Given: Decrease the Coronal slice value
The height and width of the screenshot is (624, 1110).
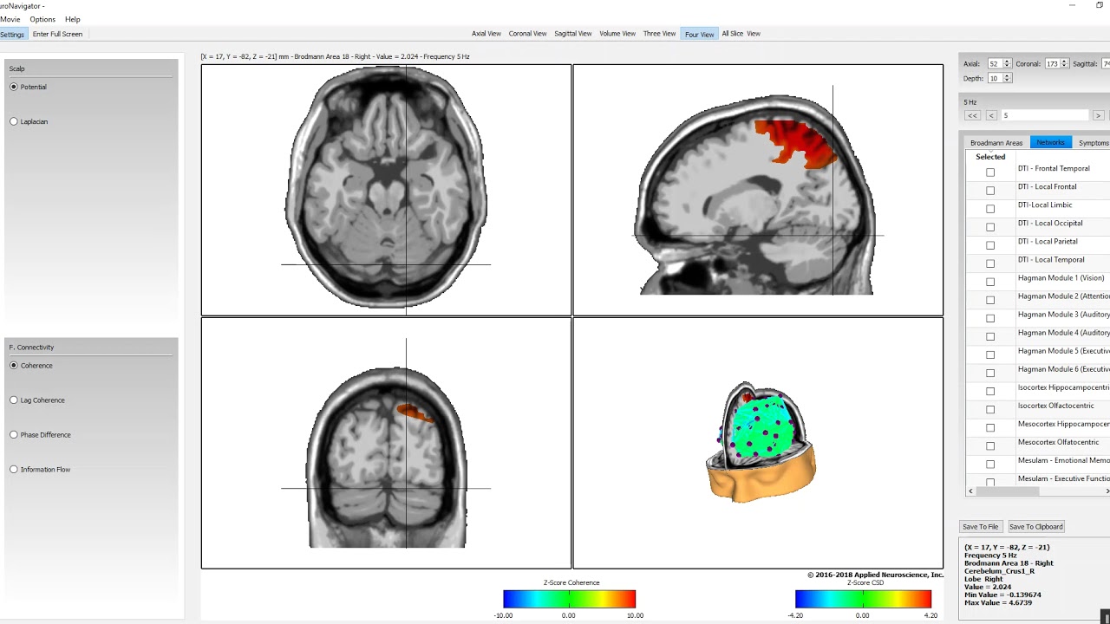Looking at the screenshot, I should coord(1064,66).
